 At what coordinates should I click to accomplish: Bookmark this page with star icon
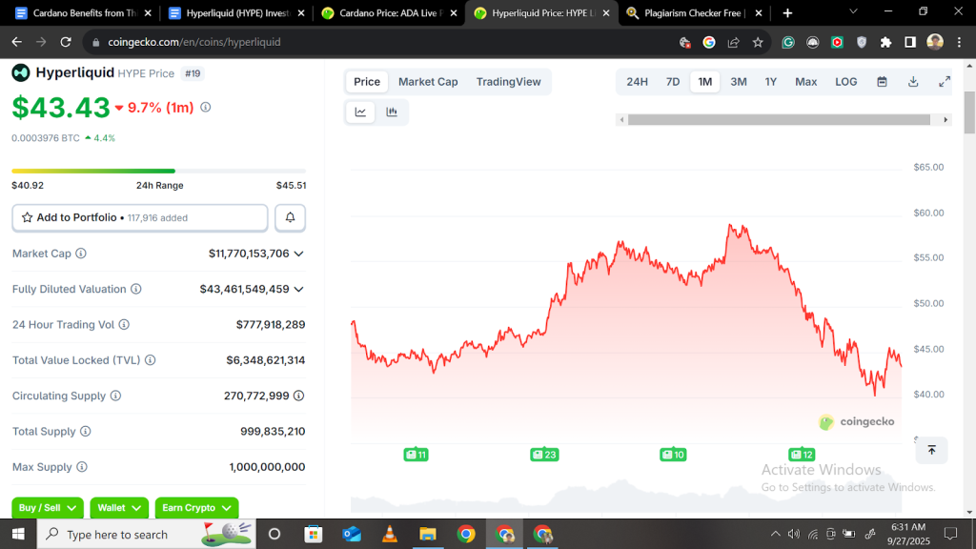758,42
